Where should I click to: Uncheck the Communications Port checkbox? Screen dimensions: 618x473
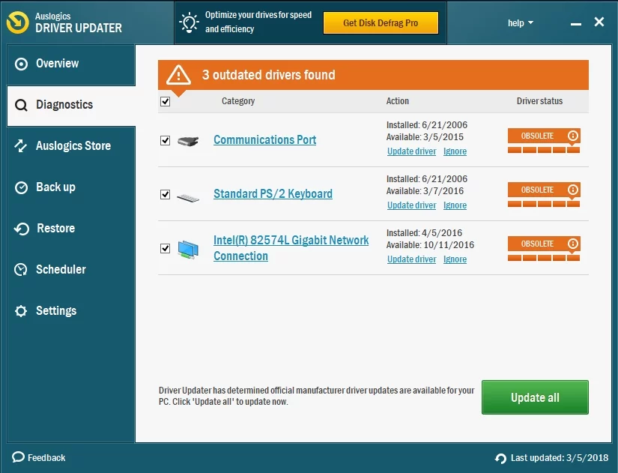pos(166,140)
